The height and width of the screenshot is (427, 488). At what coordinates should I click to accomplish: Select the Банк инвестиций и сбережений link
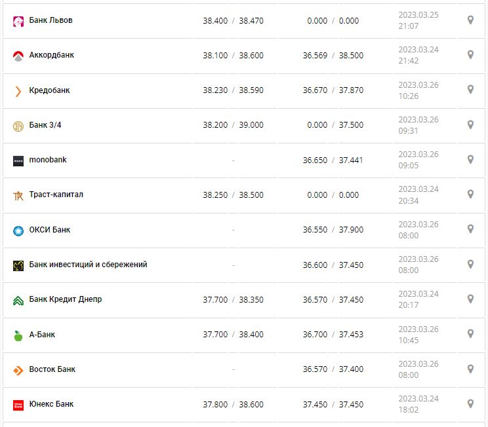click(x=88, y=265)
